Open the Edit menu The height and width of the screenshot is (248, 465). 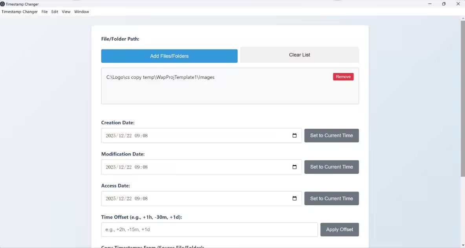tap(55, 12)
